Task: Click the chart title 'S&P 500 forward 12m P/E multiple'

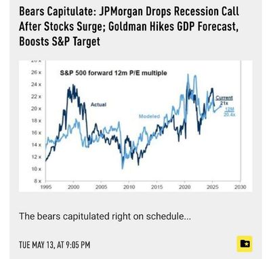Action: (x=113, y=73)
